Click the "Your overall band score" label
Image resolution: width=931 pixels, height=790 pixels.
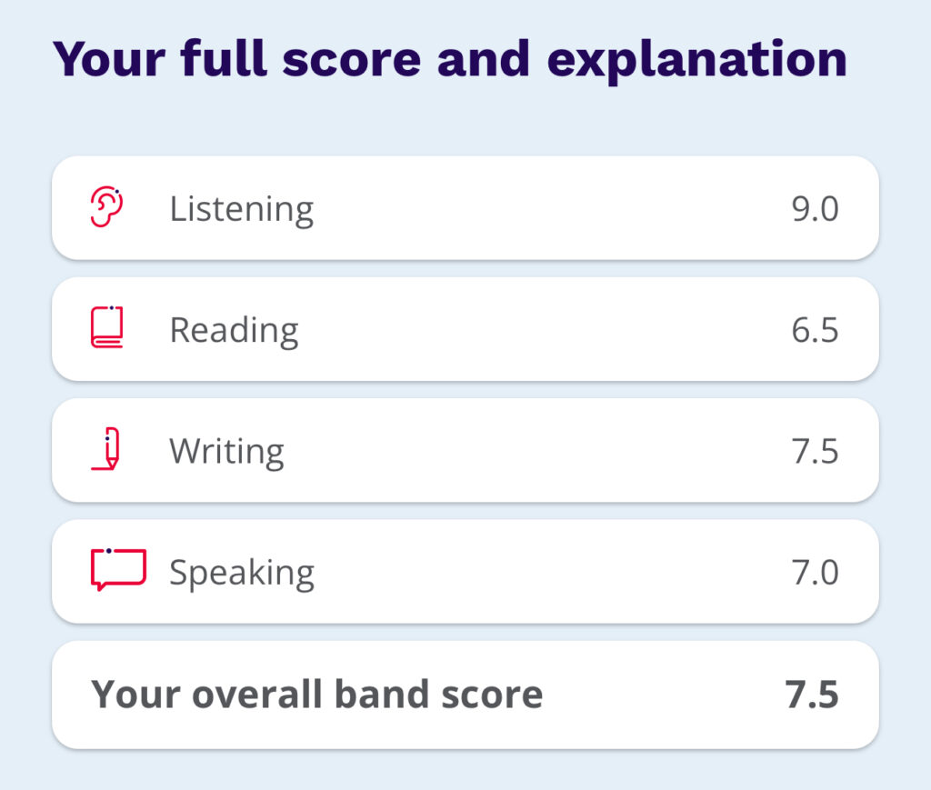(316, 695)
